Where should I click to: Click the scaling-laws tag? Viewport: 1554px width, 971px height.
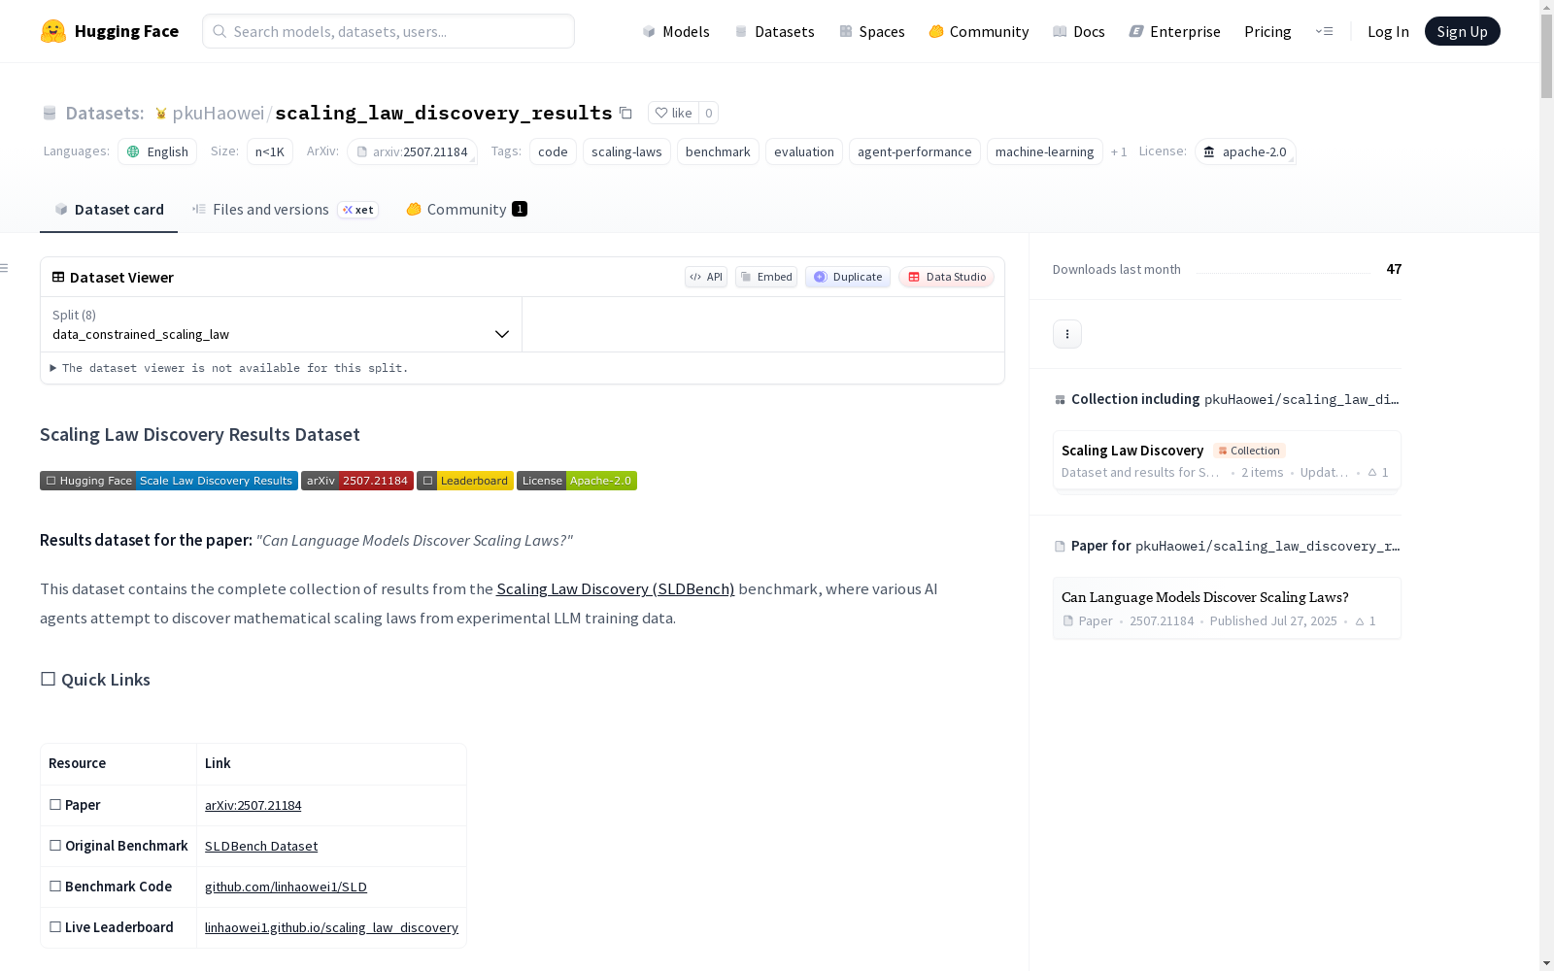tap(626, 151)
